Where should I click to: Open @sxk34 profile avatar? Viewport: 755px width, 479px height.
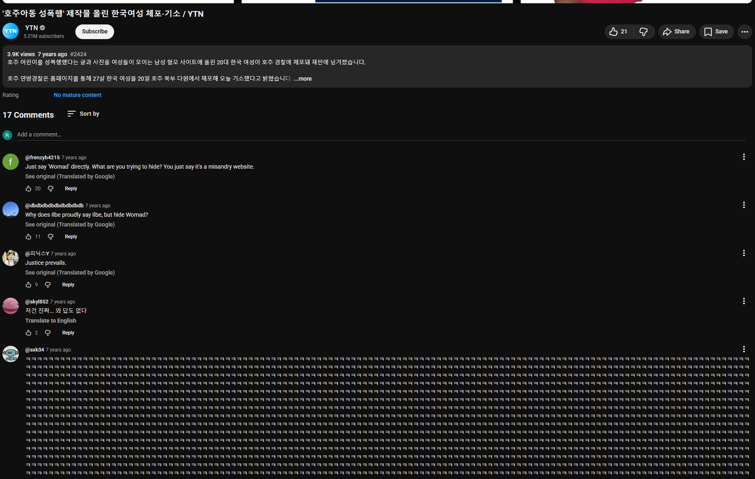[11, 354]
